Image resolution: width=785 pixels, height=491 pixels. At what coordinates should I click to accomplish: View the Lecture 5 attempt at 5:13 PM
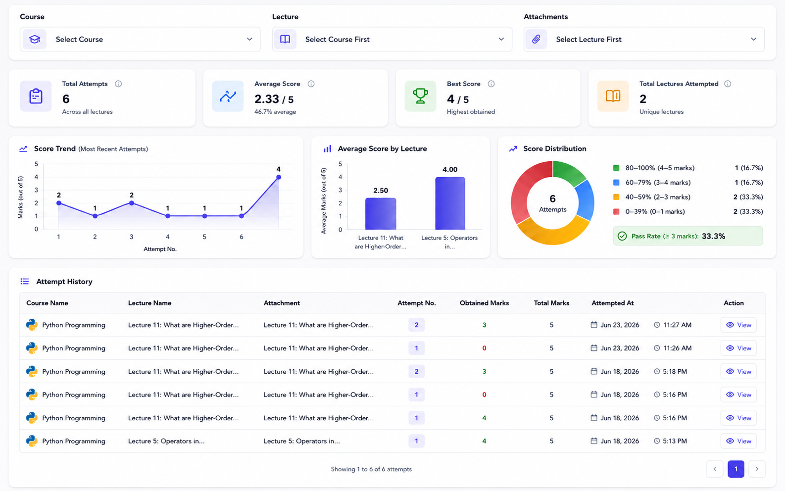[x=738, y=441]
